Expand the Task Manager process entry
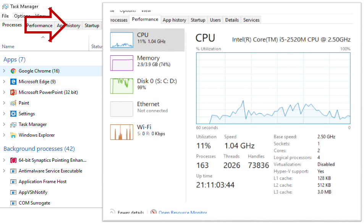The width and height of the screenshot is (364, 224). [x=4, y=124]
